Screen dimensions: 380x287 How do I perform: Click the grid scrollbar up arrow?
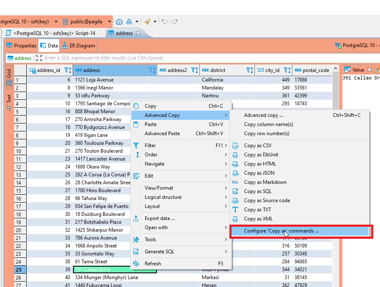pyautogui.click(x=335, y=69)
